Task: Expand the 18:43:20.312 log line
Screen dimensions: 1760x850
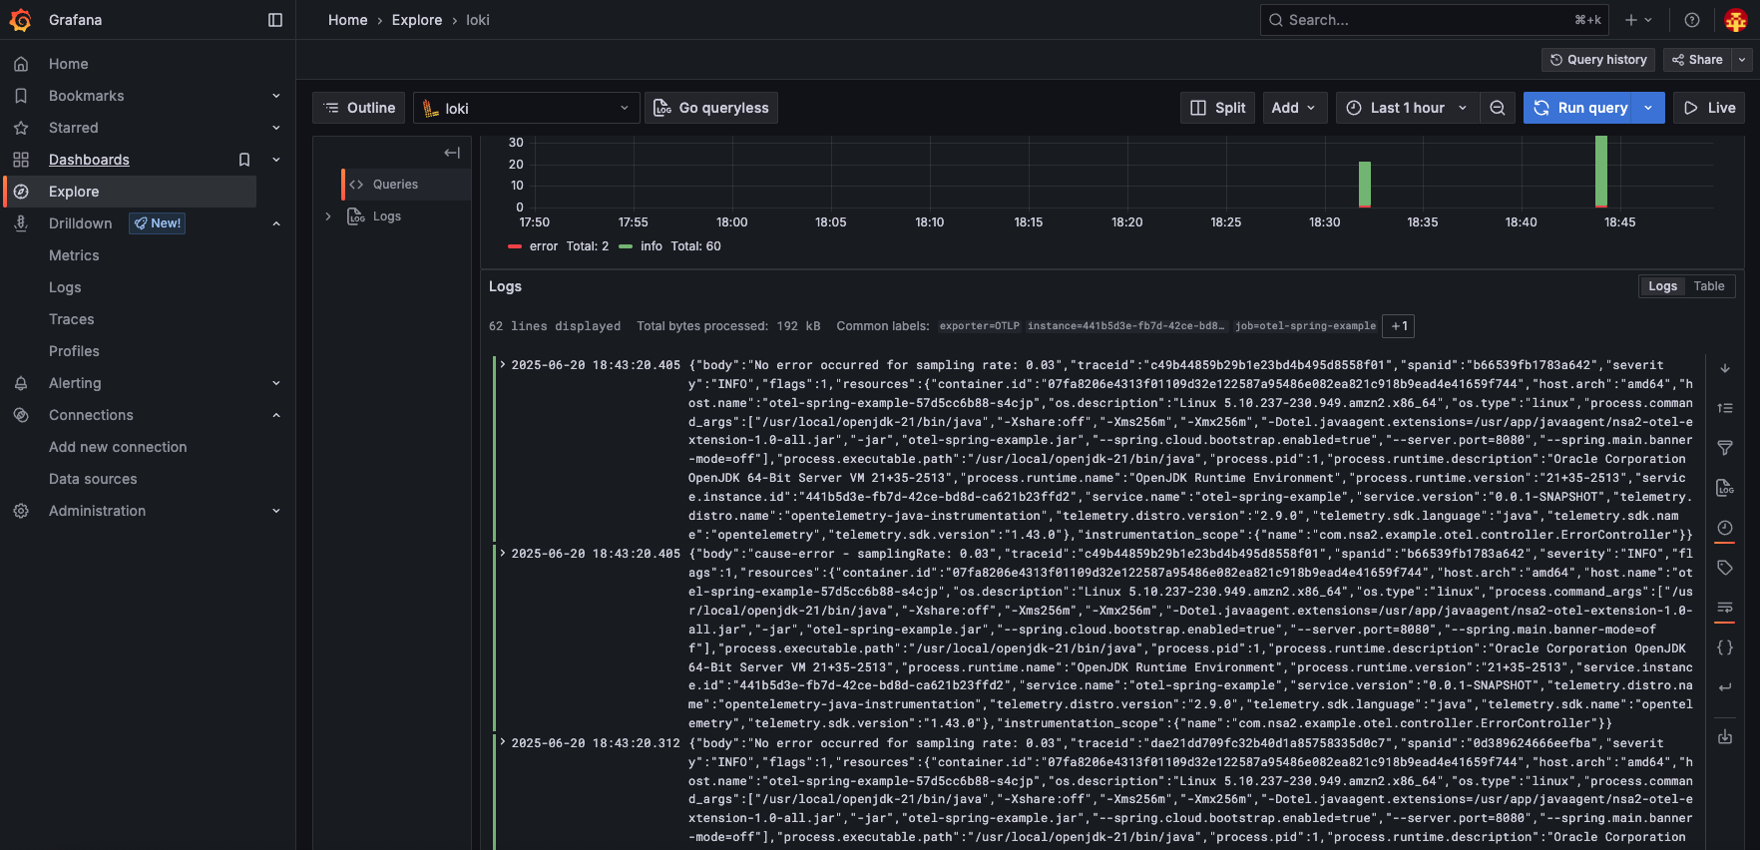Action: (x=502, y=742)
